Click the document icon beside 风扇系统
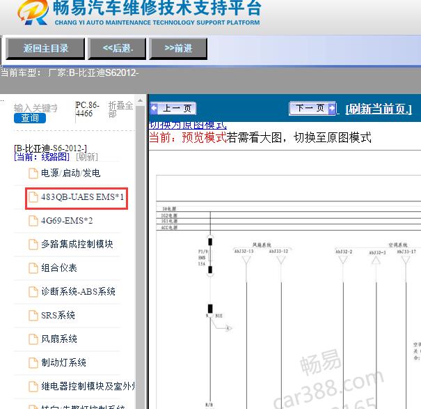The height and width of the screenshot is (409, 421). pyautogui.click(x=33, y=339)
